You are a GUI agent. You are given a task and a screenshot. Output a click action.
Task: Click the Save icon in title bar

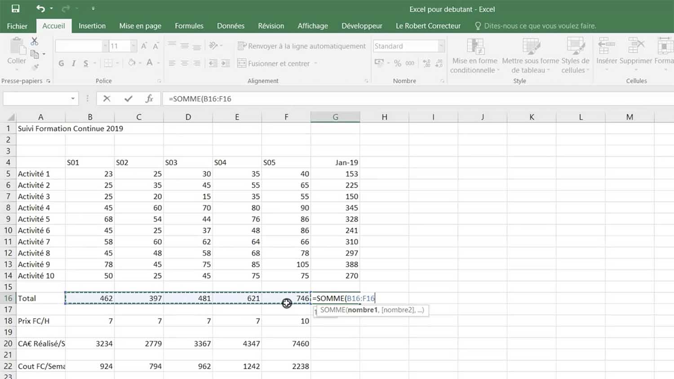[x=15, y=9]
